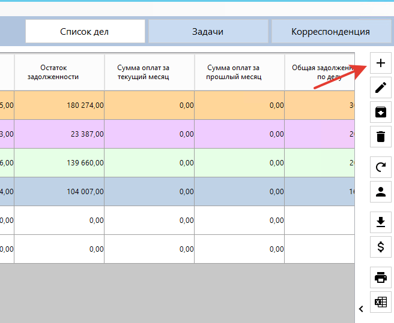Click the archive box icon
The image size is (394, 323).
(381, 112)
